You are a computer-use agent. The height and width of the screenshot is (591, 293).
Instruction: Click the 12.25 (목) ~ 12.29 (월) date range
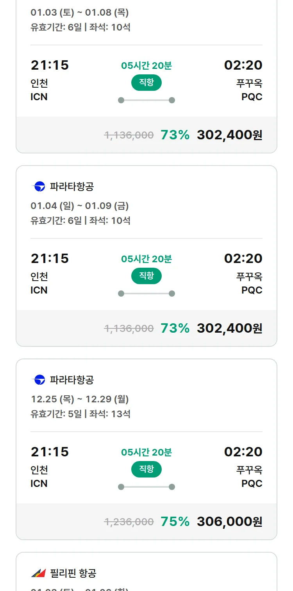coord(80,399)
